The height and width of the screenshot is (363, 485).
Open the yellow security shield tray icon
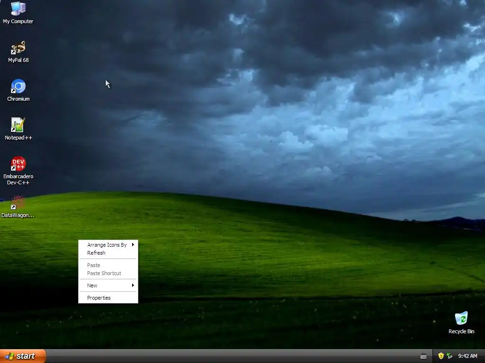(441, 356)
